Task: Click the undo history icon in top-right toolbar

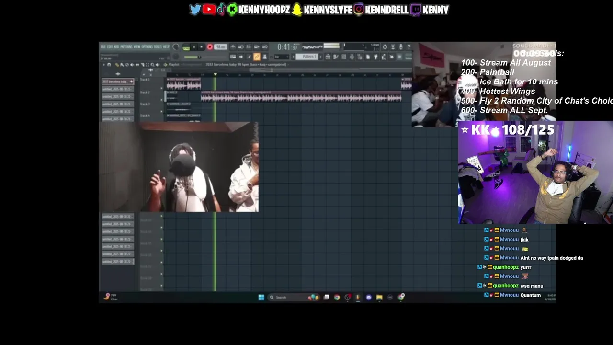Action: click(385, 47)
